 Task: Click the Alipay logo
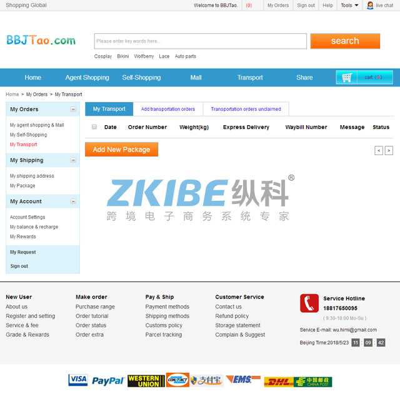[207, 380]
